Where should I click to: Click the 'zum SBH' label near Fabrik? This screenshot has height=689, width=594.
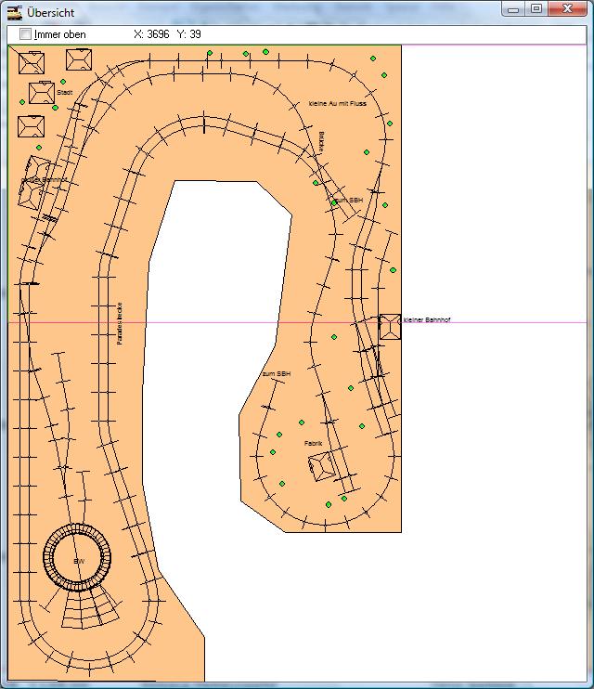pos(277,373)
